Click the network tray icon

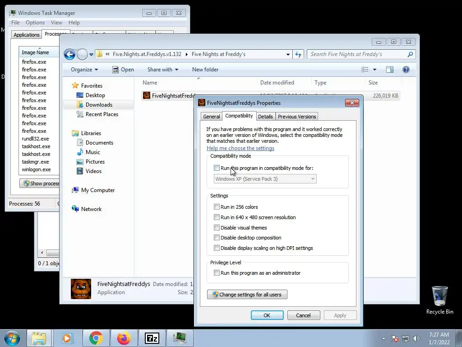[x=406, y=338]
